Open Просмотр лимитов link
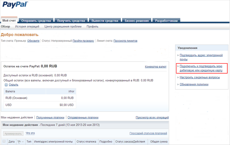 (x=126, y=41)
